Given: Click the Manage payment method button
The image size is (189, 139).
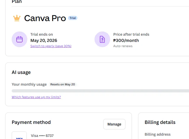Looking at the screenshot, I should 114,124.
